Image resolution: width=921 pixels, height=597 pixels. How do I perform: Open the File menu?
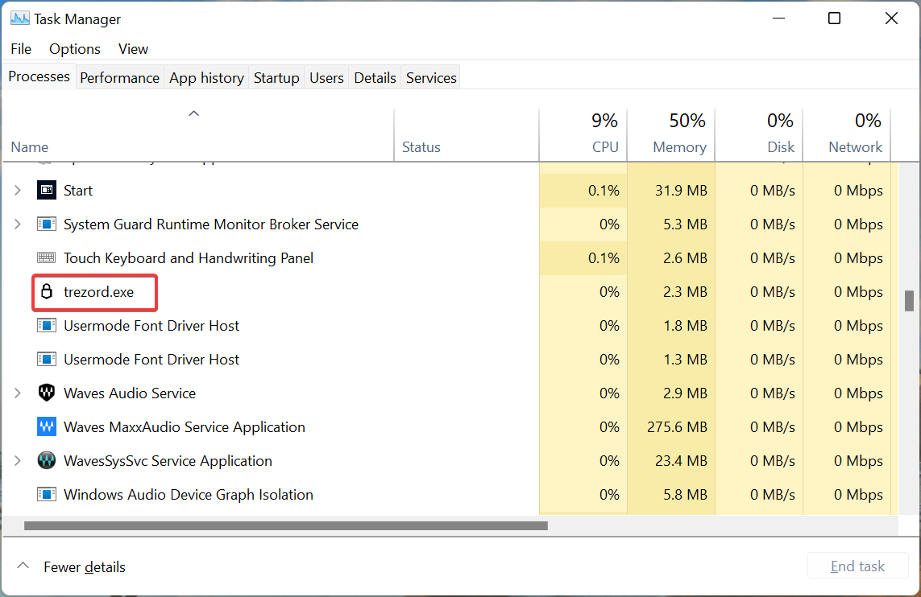click(21, 48)
